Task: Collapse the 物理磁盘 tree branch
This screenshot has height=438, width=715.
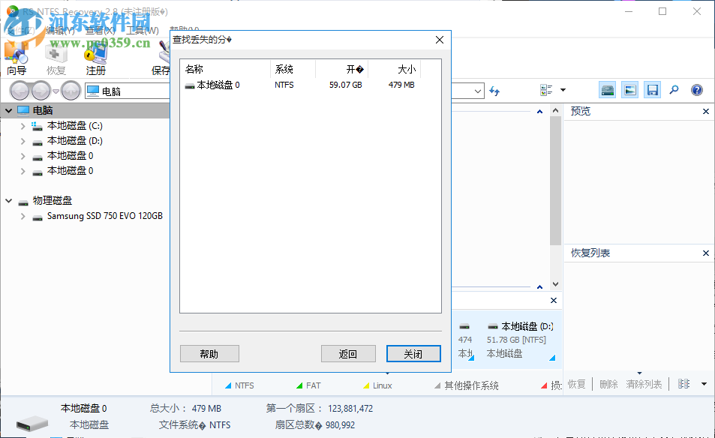Action: 8,200
